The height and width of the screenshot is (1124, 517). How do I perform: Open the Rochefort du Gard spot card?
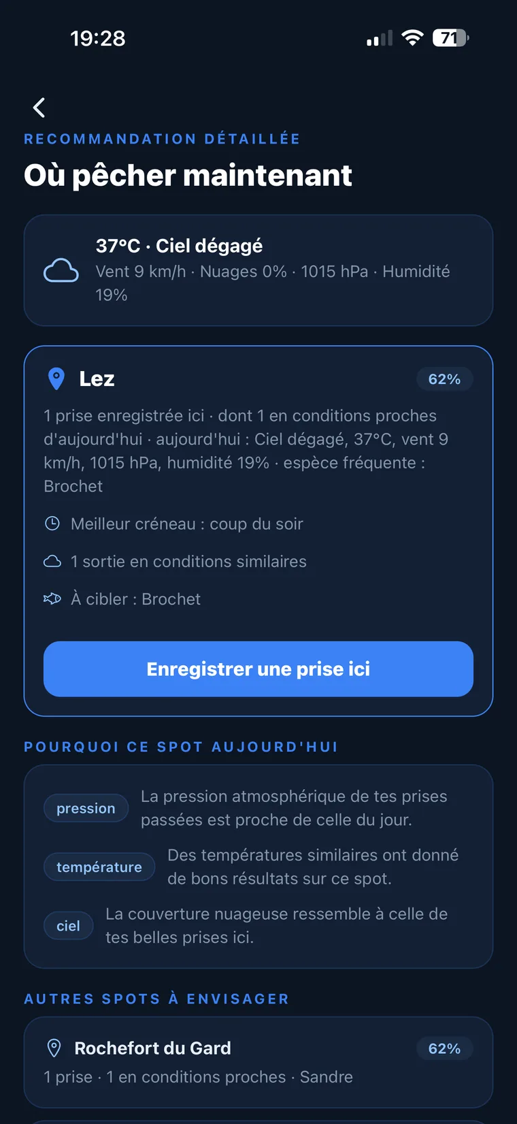point(258,1062)
